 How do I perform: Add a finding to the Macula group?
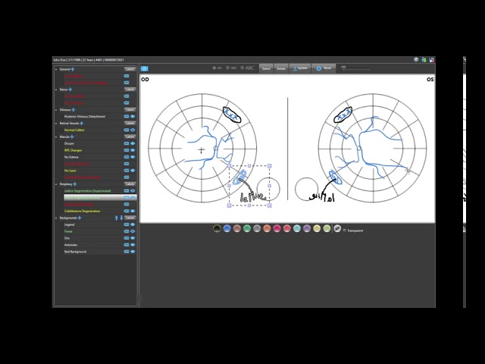(x=72, y=136)
